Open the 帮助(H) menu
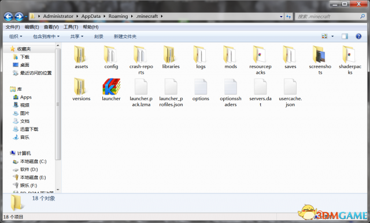 click(90, 27)
